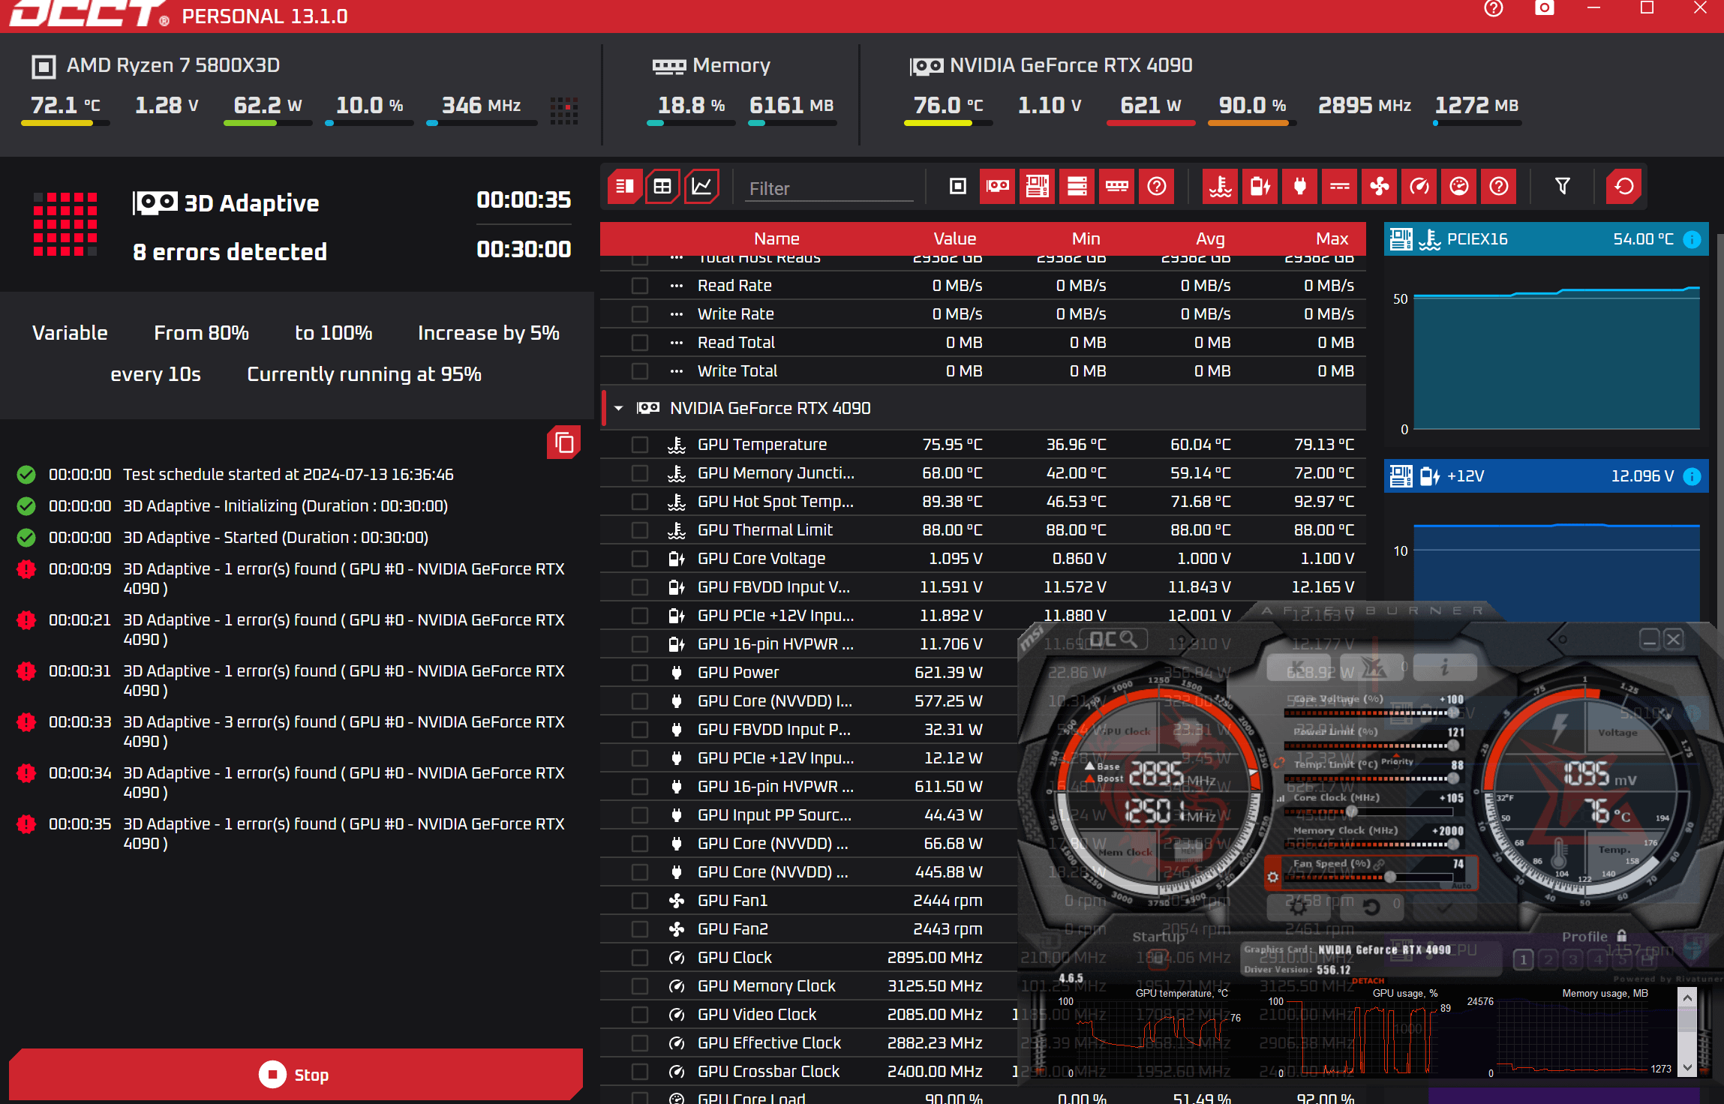This screenshot has width=1724, height=1104.
Task: Select Afterburner profile slot 1
Action: pyautogui.click(x=1523, y=959)
